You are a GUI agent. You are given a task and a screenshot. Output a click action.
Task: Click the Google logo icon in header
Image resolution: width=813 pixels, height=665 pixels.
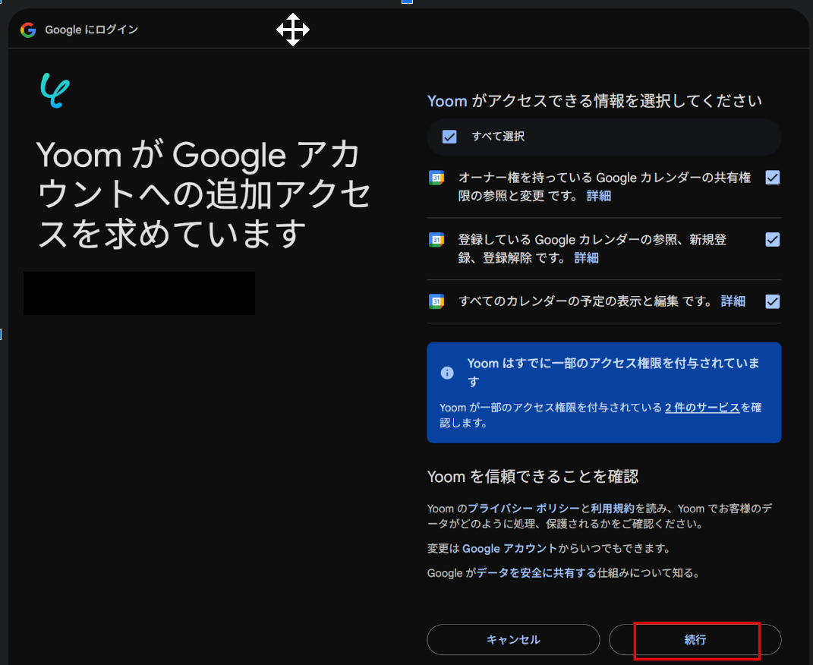point(28,30)
